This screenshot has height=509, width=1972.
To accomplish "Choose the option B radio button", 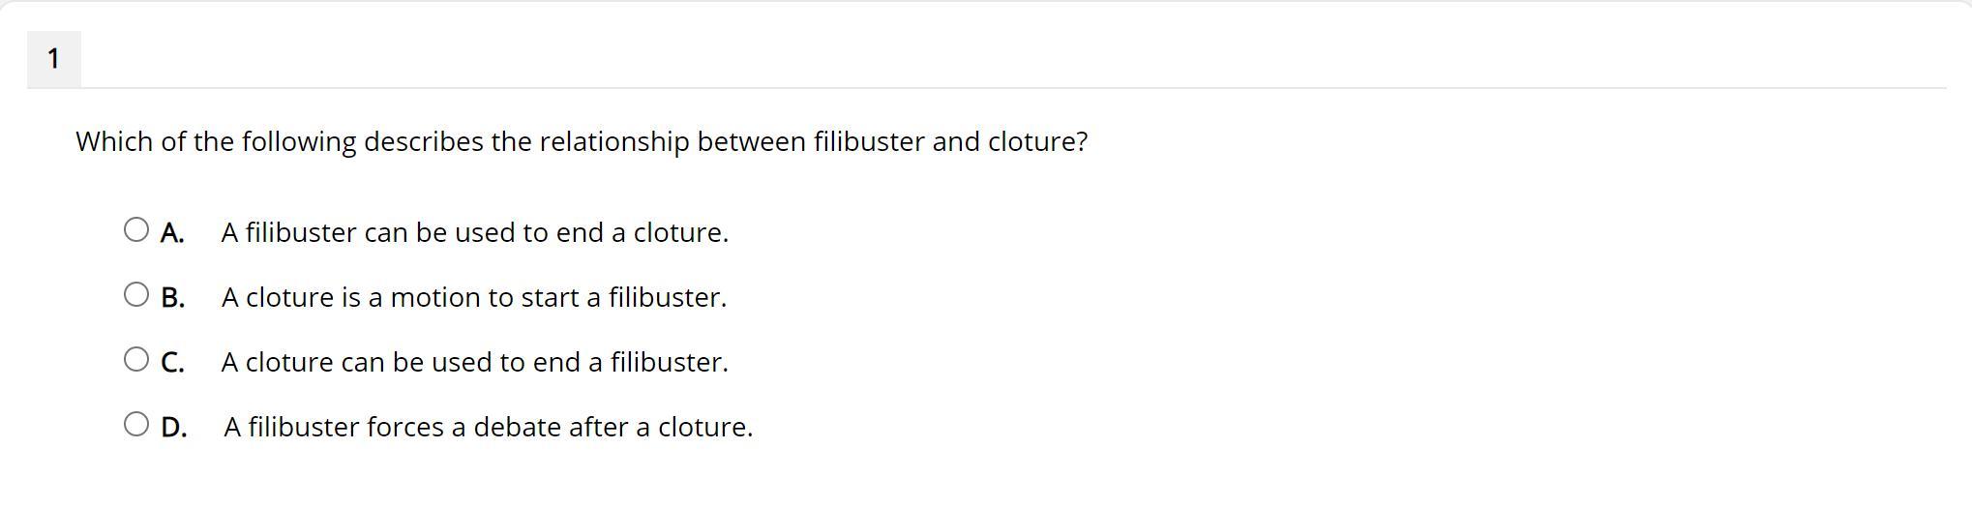I will (136, 294).
